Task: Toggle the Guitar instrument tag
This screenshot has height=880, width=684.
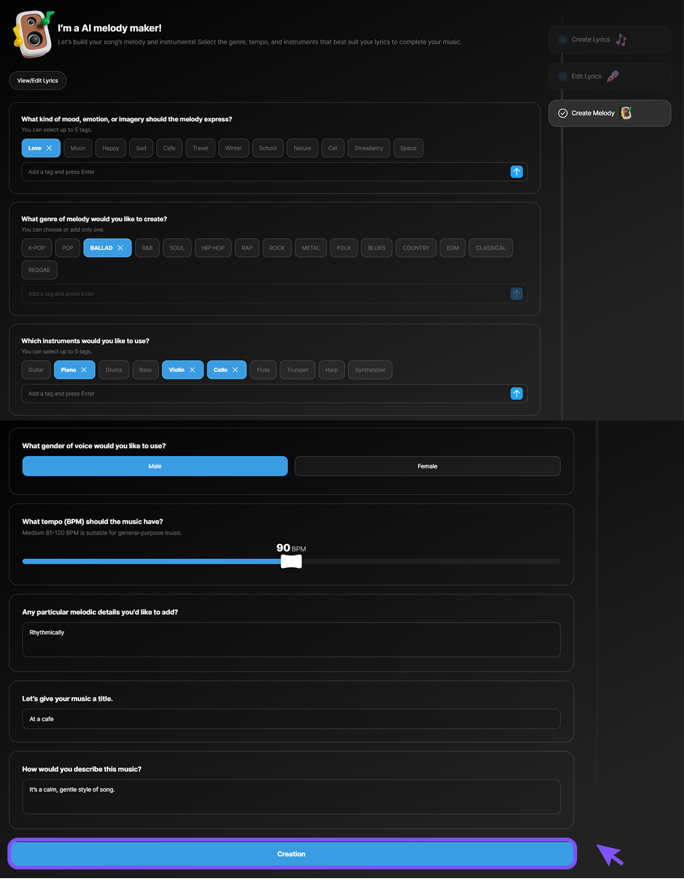Action: coord(36,370)
